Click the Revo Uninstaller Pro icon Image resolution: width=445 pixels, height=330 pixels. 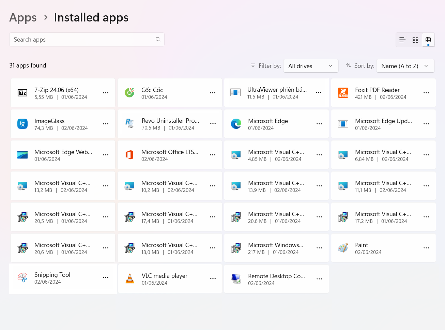pos(130,123)
